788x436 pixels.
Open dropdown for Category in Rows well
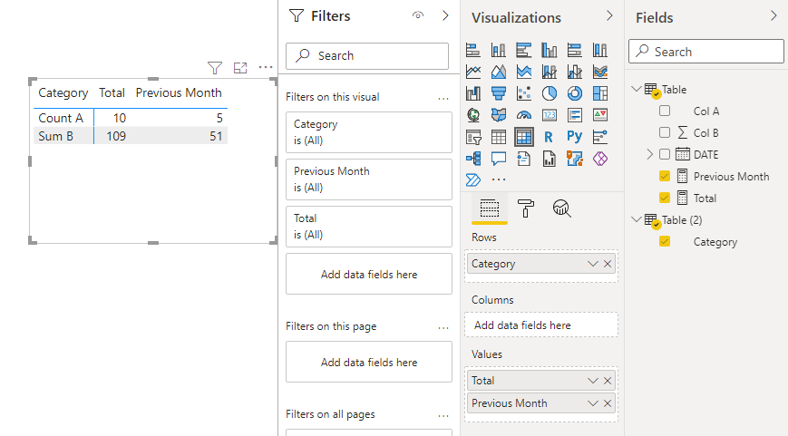pos(592,264)
